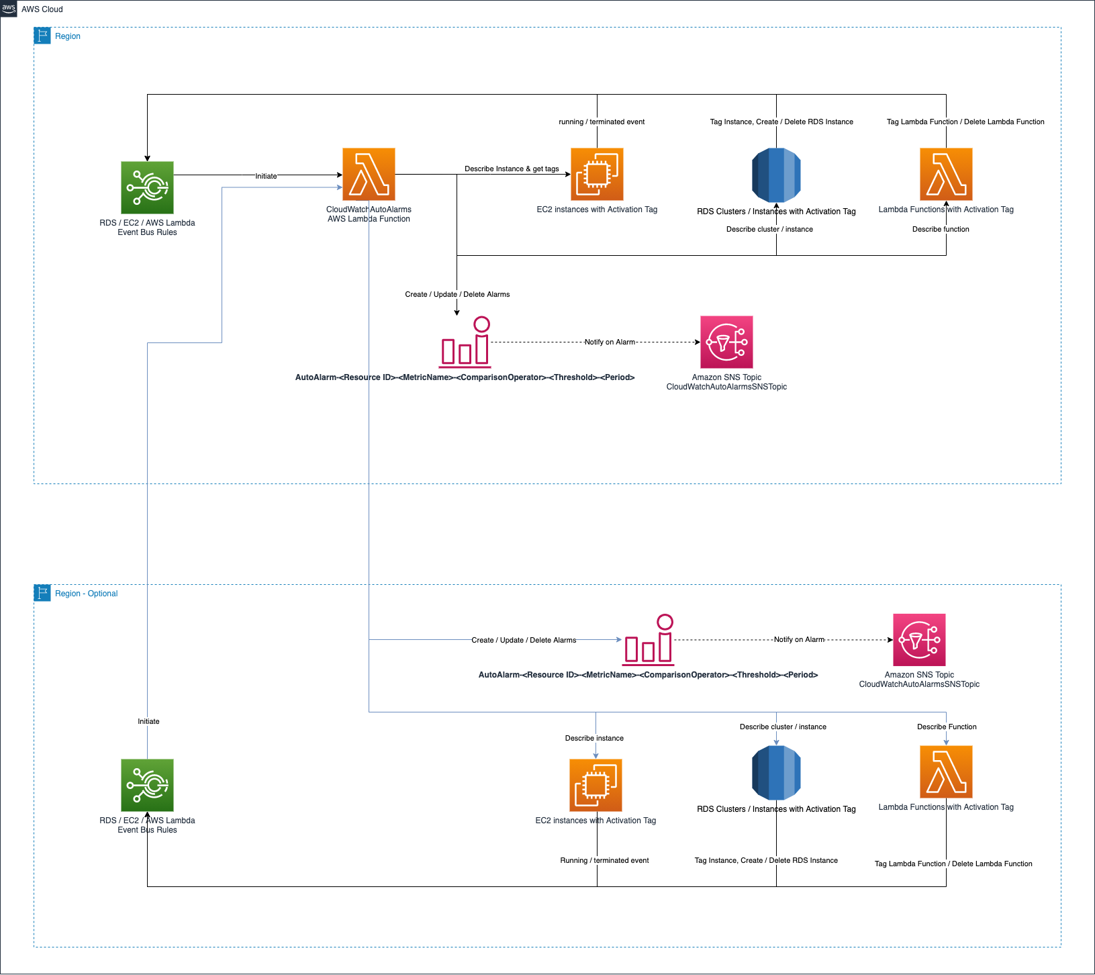Click upper 'CloudWatchAutoAlarmsSNSTopic' caption
1095x975 pixels.
pos(726,387)
